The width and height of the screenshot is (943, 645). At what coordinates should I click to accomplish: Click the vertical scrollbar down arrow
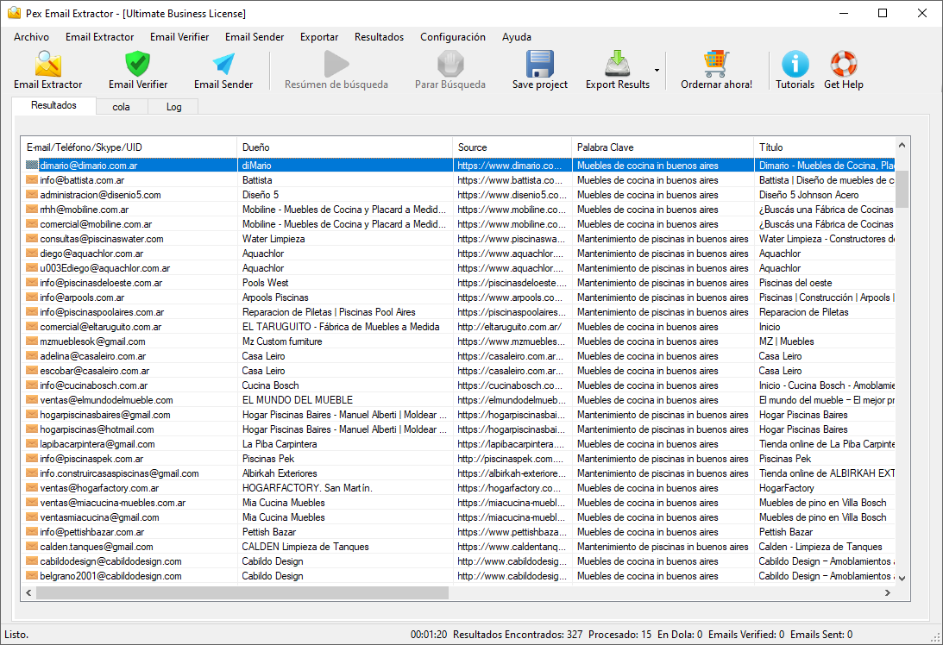coord(902,579)
